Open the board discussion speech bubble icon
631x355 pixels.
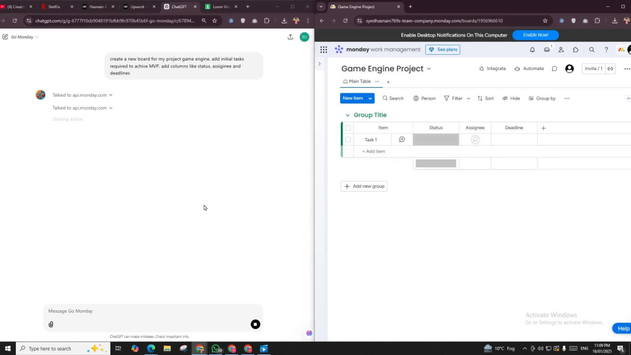554,69
